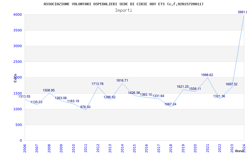
Task: Select the 1697.32 data label for 2023
Action: [x=231, y=84]
